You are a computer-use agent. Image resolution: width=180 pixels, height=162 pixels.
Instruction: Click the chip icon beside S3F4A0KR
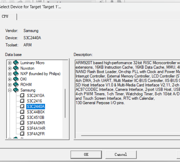coord(22,123)
